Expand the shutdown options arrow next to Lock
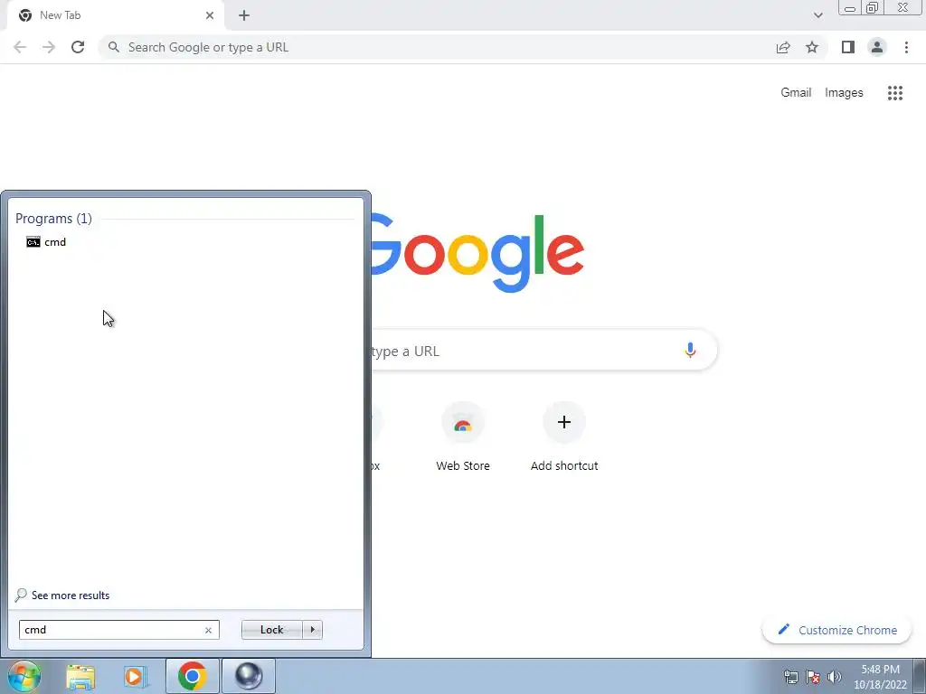 [312, 630]
